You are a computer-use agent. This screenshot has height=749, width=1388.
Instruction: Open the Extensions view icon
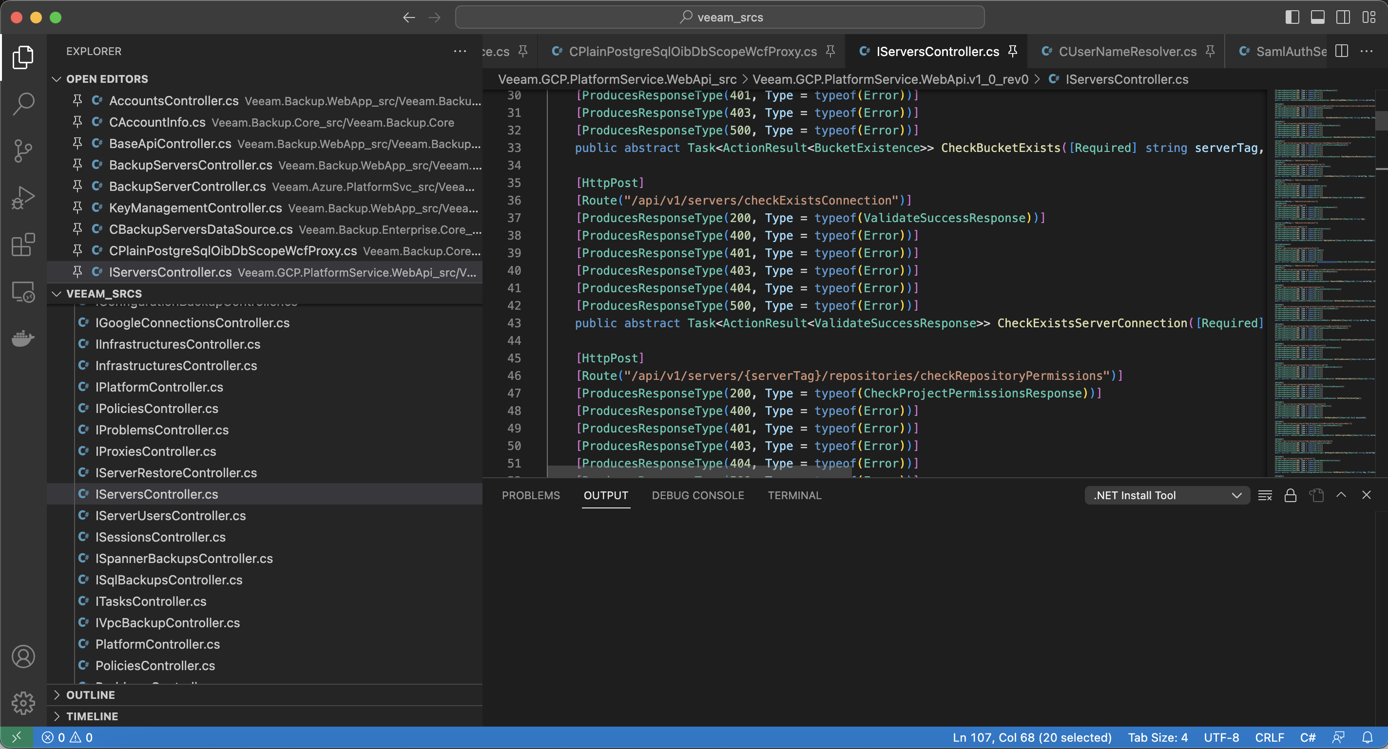coord(23,245)
